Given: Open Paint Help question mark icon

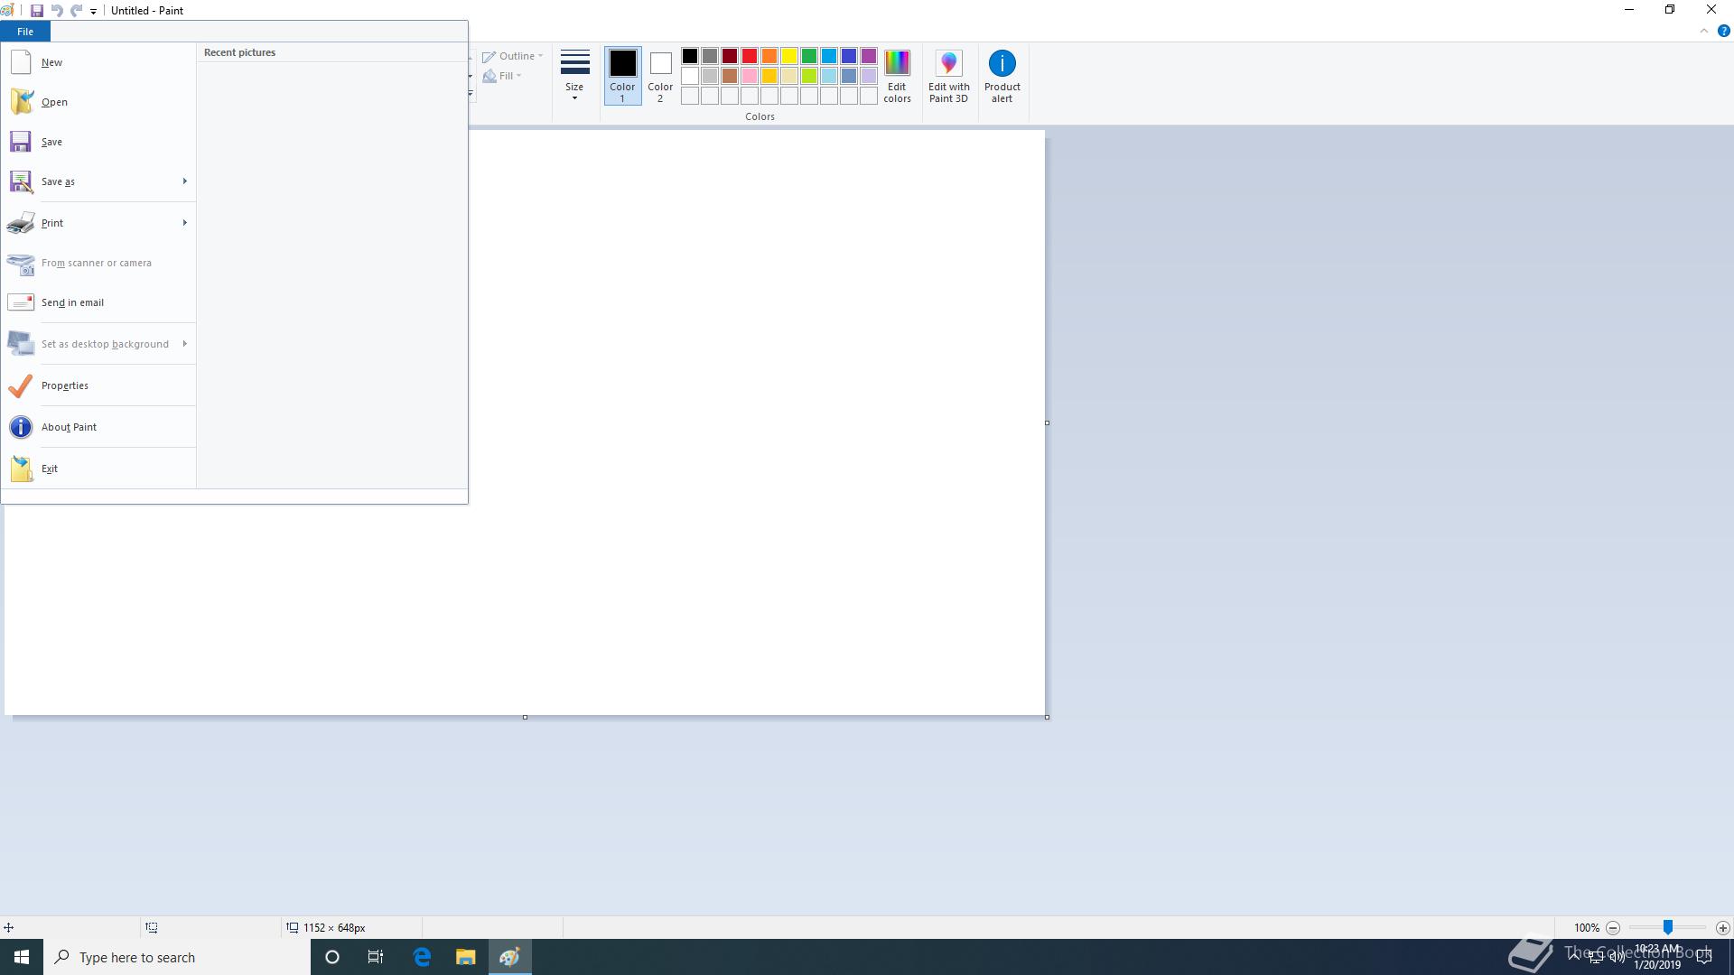Looking at the screenshot, I should (1723, 31).
